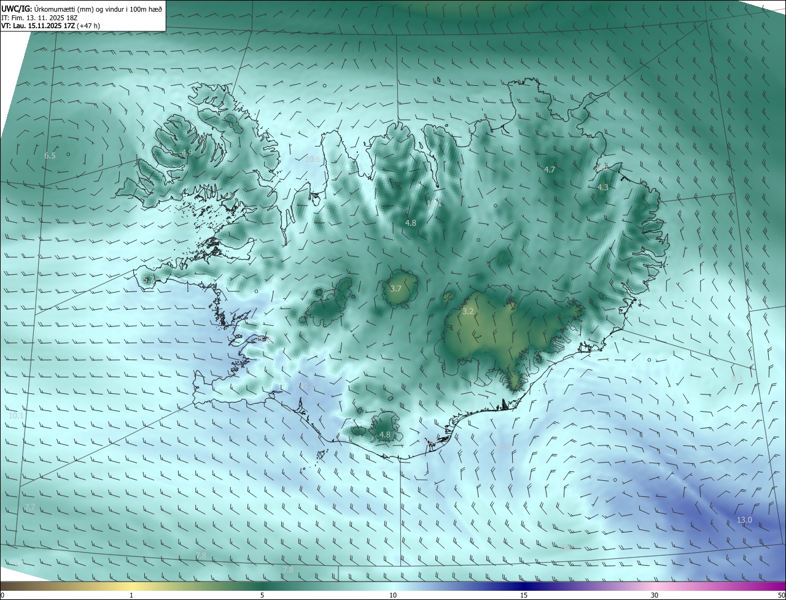Click the faint "10.6" value label
This screenshot has width=786, height=600.
(x=313, y=160)
